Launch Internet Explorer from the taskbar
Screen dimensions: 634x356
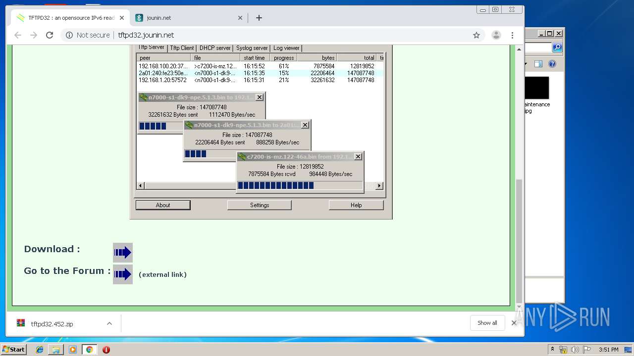40,350
